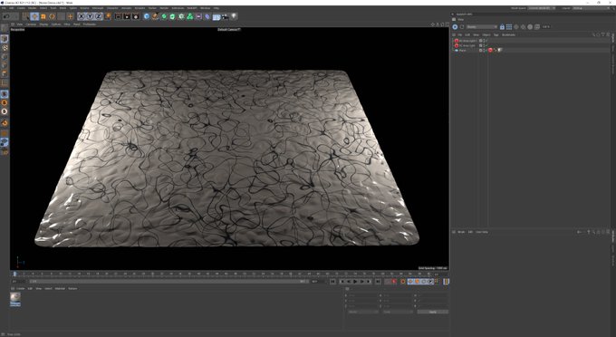Viewport: 616px width, 337px height.
Task: Click Render to Picture Viewer icon
Action: [127, 16]
